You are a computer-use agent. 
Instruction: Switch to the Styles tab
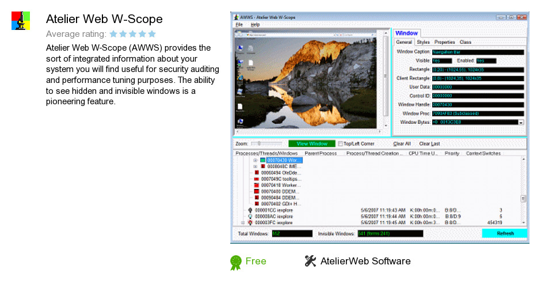(423, 42)
